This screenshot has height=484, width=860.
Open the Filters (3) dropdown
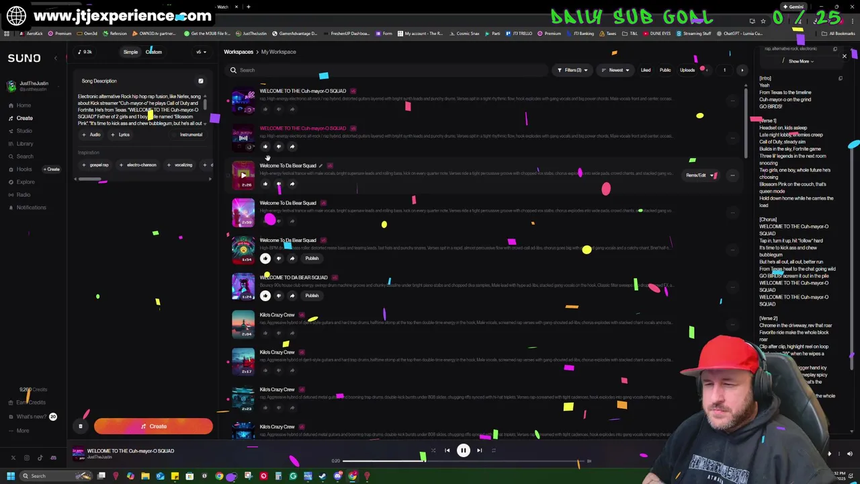pos(572,70)
